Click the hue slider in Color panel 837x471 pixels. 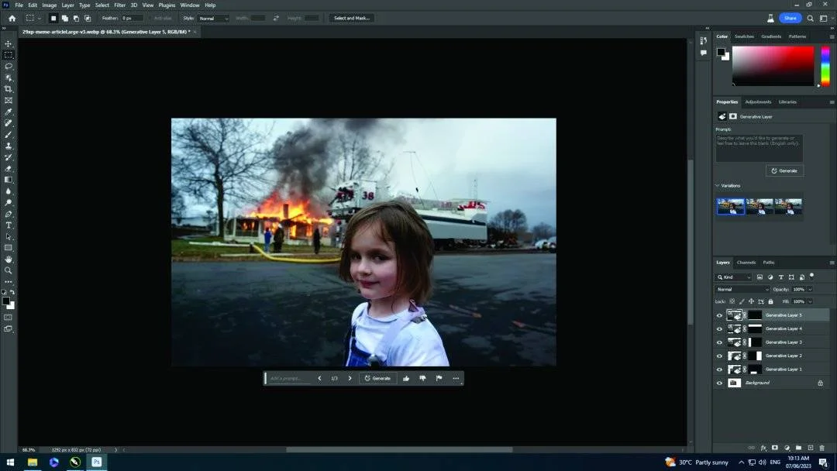(x=825, y=66)
